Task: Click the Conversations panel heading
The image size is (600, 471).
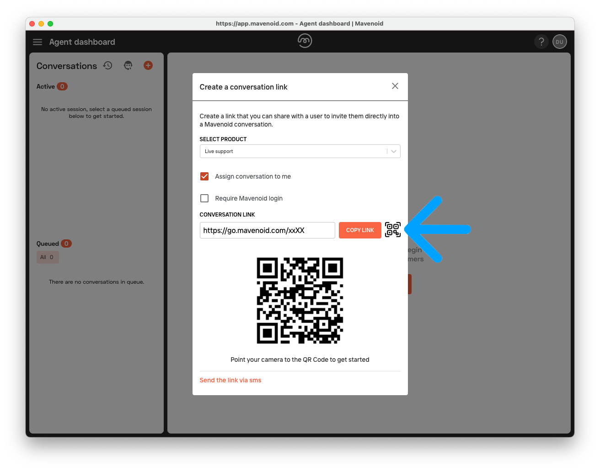Action: (67, 66)
